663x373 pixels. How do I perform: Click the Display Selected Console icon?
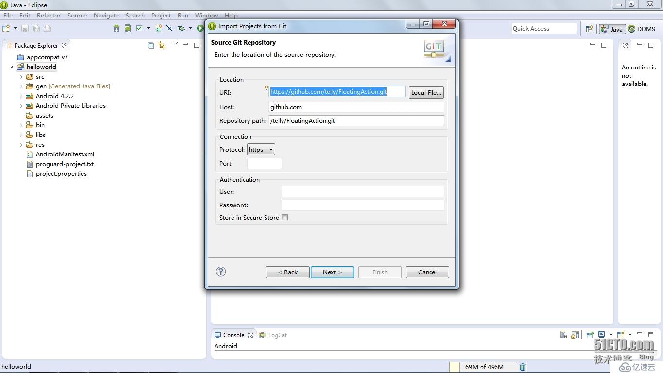pos(602,335)
